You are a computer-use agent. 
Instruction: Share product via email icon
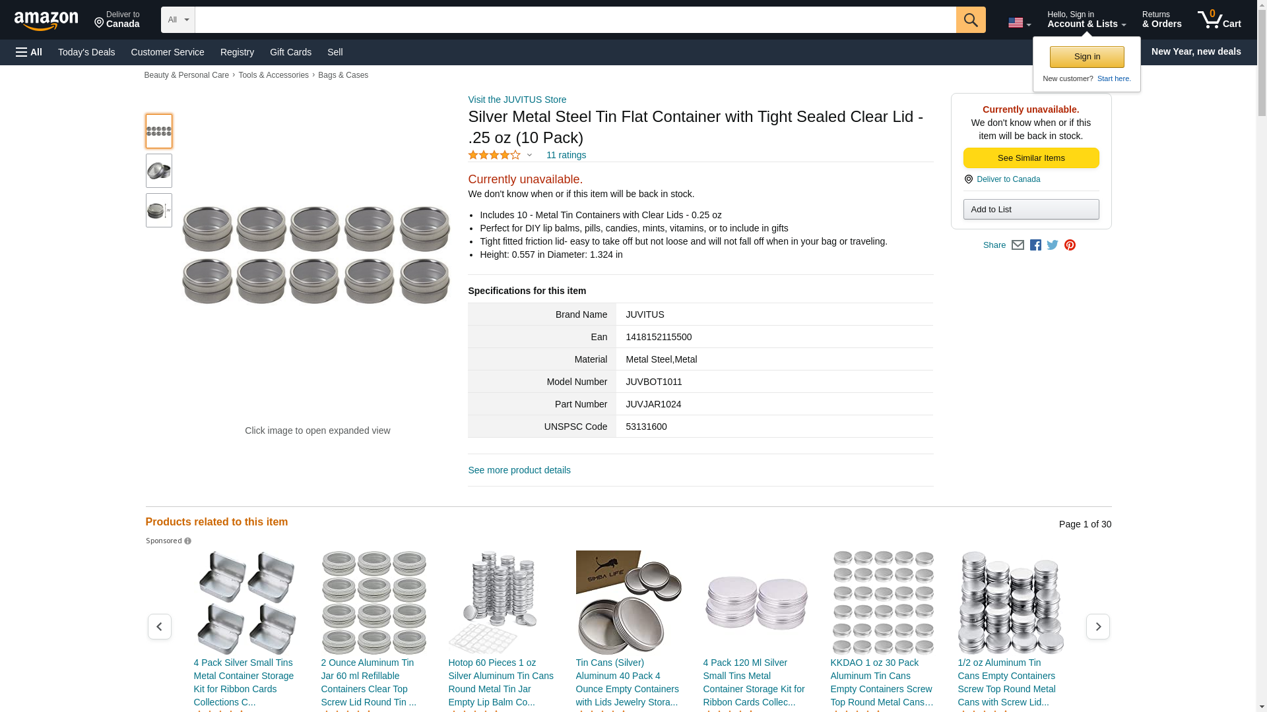click(x=1018, y=245)
